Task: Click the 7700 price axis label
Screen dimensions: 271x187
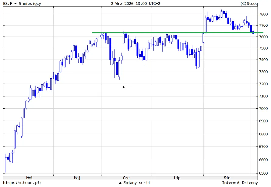Action: click(x=263, y=25)
